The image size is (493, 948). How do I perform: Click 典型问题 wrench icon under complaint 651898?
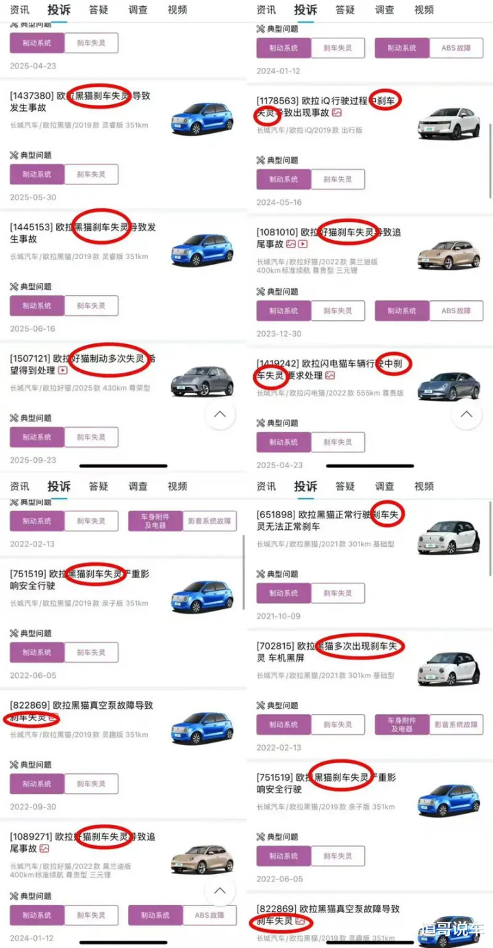[x=260, y=574]
